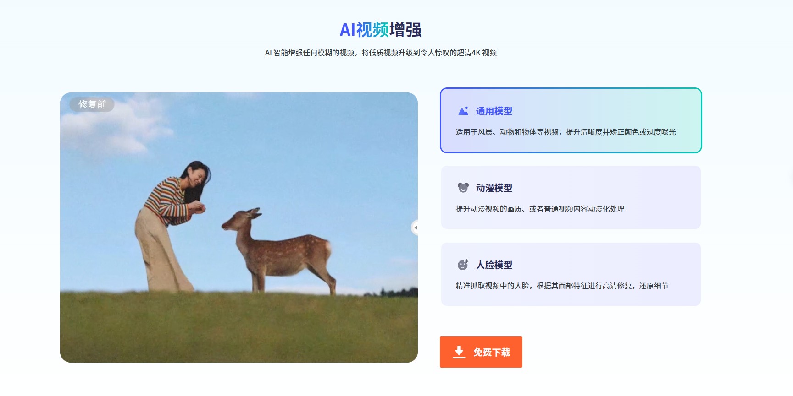The width and height of the screenshot is (793, 396).
Task: Click the description 适用于风景、动物和物体等视频
Action: 566,132
